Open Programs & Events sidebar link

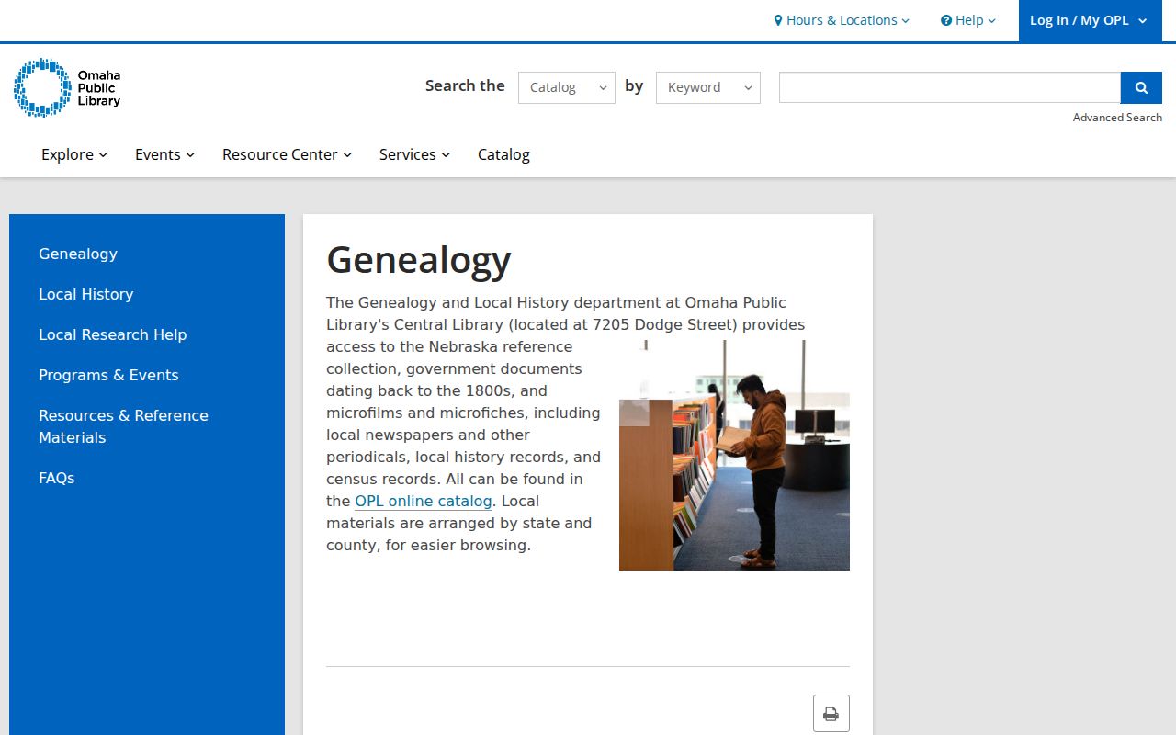click(x=108, y=375)
